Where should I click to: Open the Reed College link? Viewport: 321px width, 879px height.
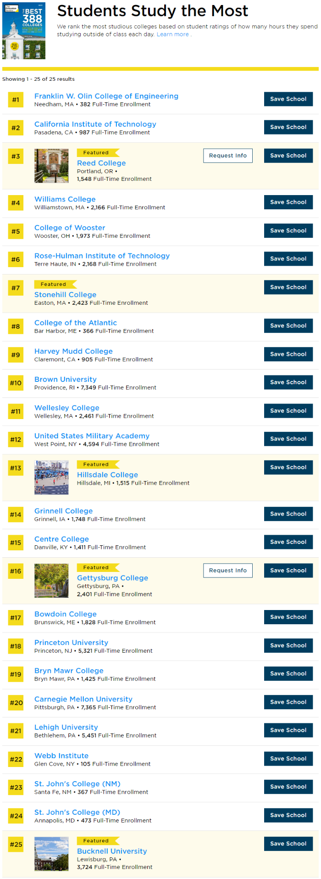101,163
